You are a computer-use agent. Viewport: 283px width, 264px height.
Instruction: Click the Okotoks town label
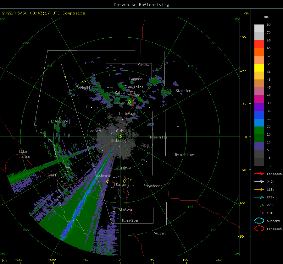point(126,209)
